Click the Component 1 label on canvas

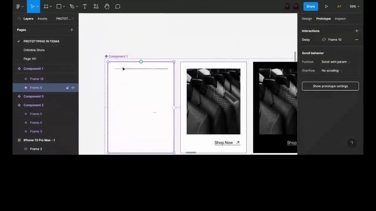tap(118, 56)
